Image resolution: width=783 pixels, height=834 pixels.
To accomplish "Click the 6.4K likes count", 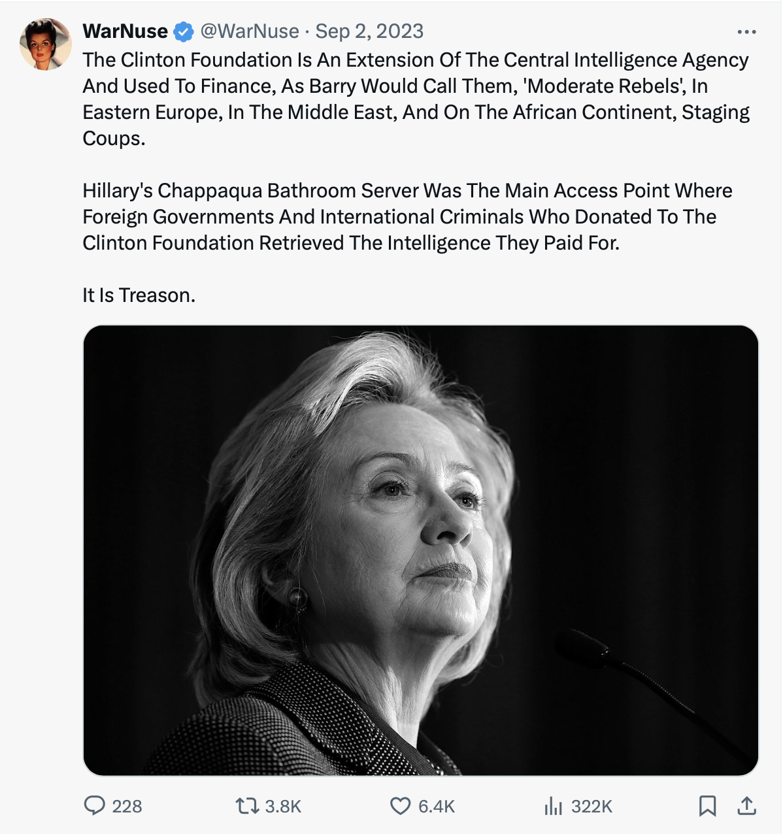I will pos(436,807).
